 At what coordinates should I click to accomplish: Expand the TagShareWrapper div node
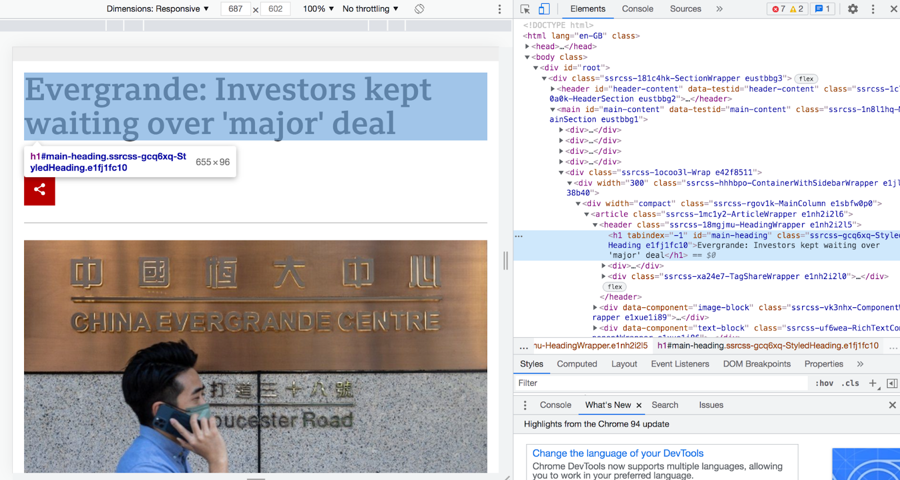604,276
